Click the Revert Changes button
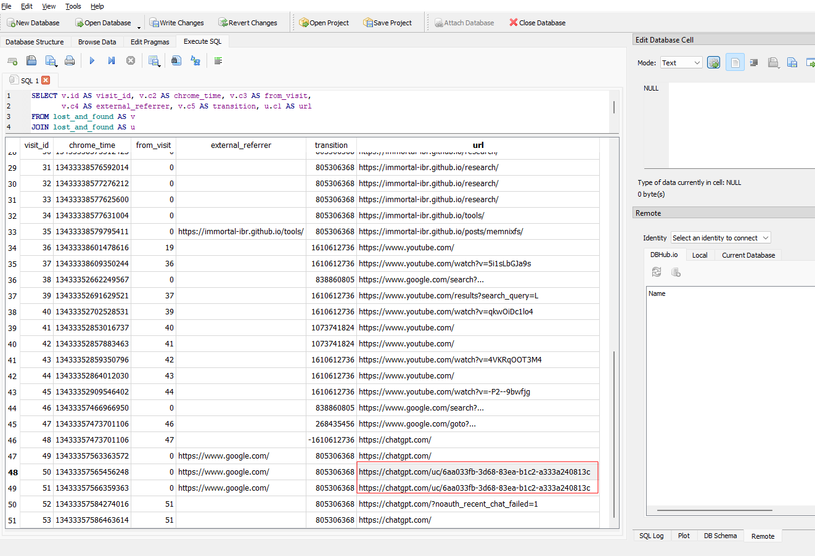The image size is (815, 556). pyautogui.click(x=248, y=23)
